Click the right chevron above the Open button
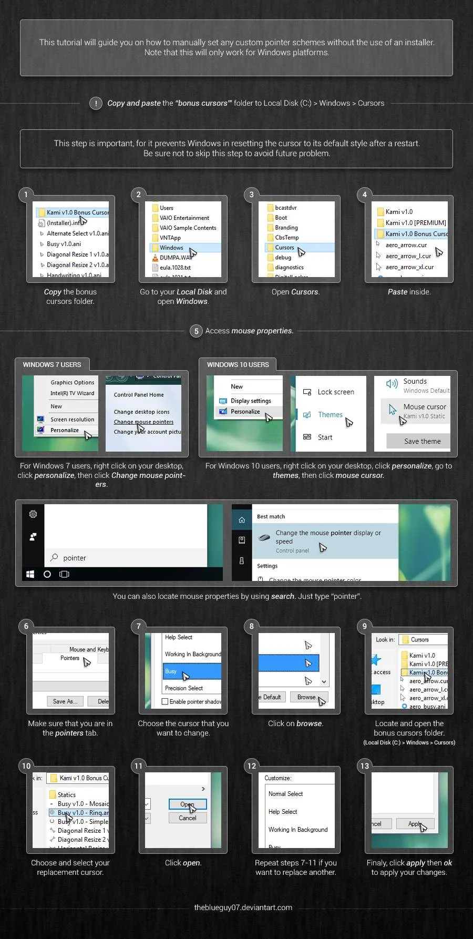Image resolution: width=473 pixels, height=939 pixels. click(203, 789)
